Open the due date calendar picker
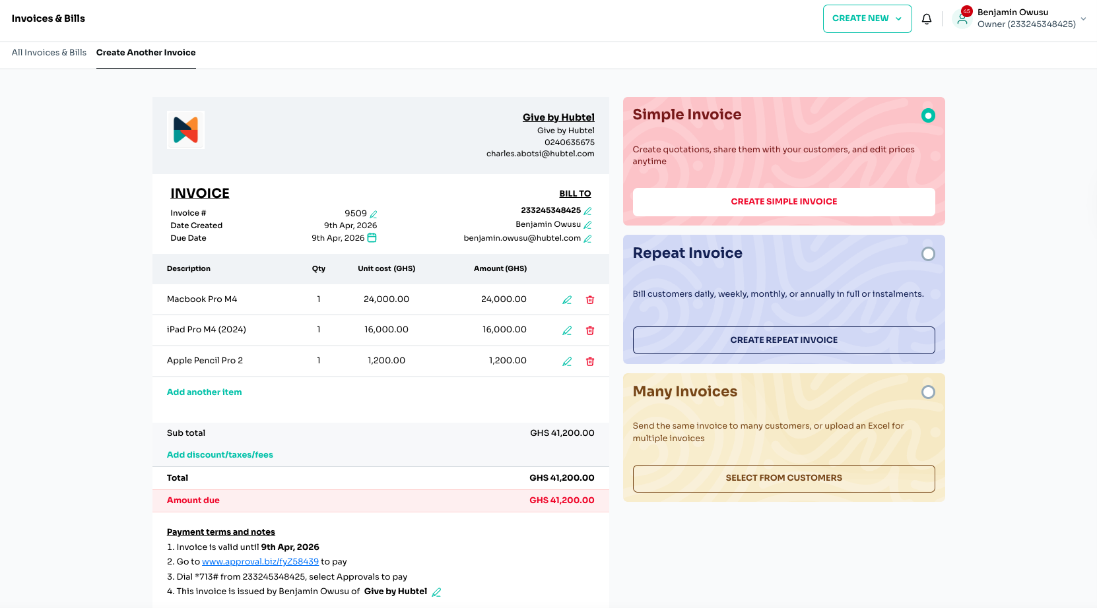The width and height of the screenshot is (1097, 608). click(x=372, y=238)
